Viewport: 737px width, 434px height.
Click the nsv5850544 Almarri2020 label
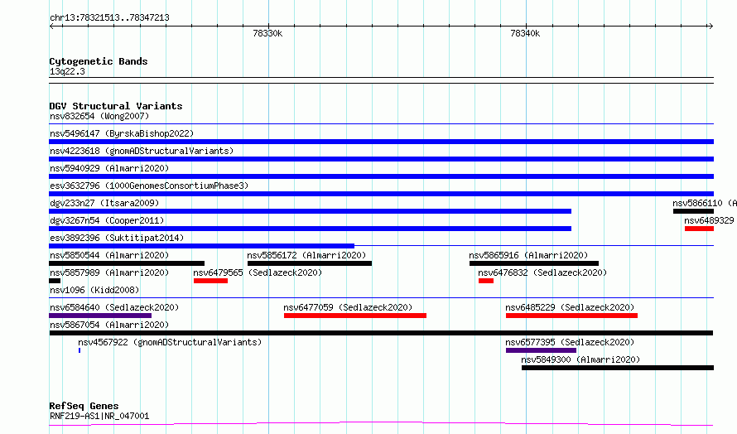pyautogui.click(x=109, y=255)
